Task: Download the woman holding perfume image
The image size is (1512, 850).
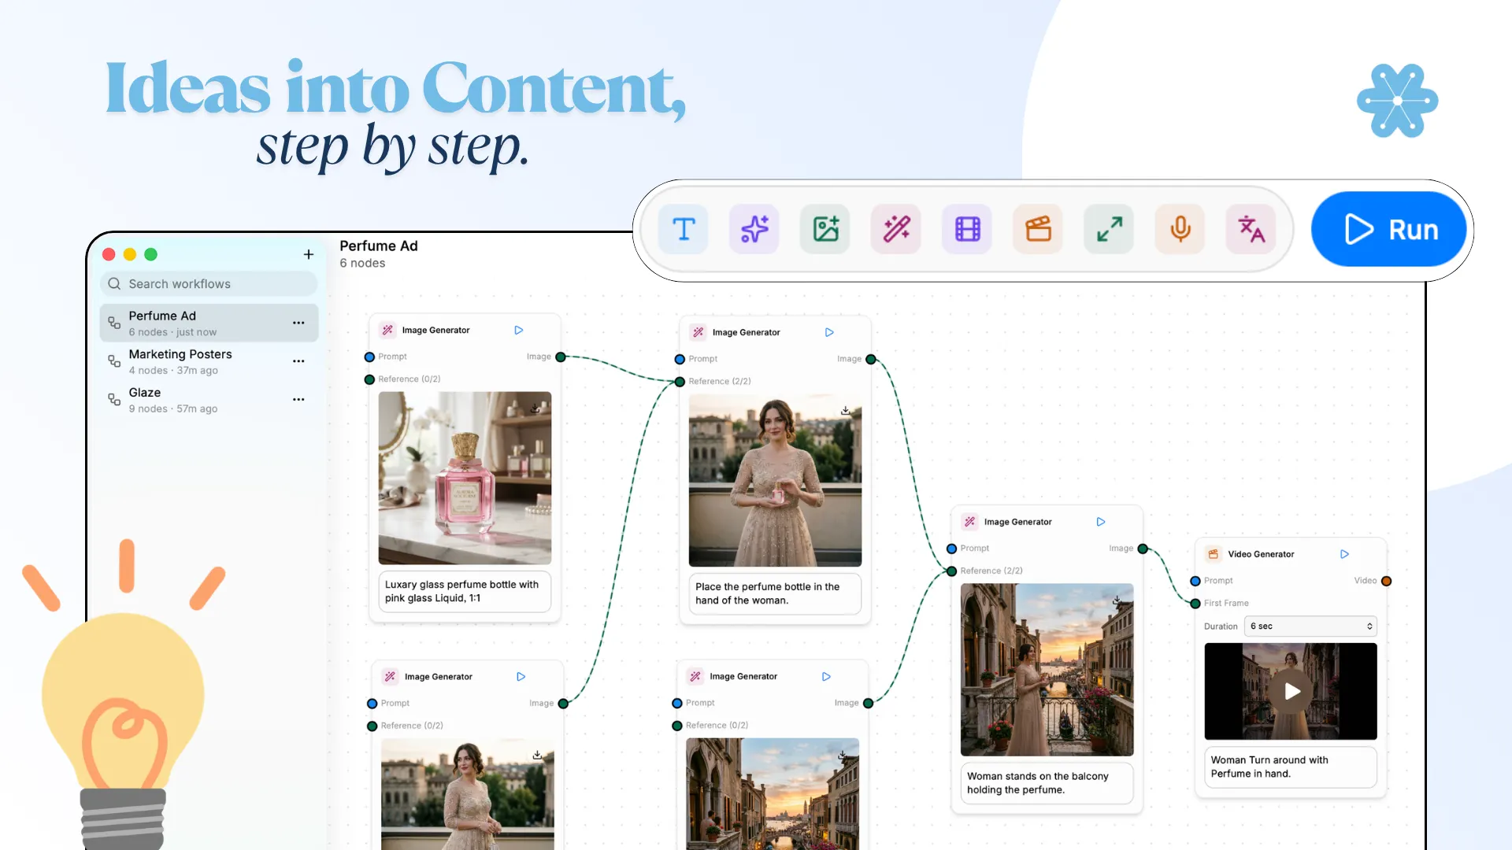Action: [x=846, y=411]
